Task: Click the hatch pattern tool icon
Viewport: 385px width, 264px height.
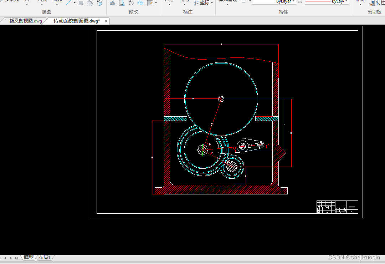Action: coord(81,3)
